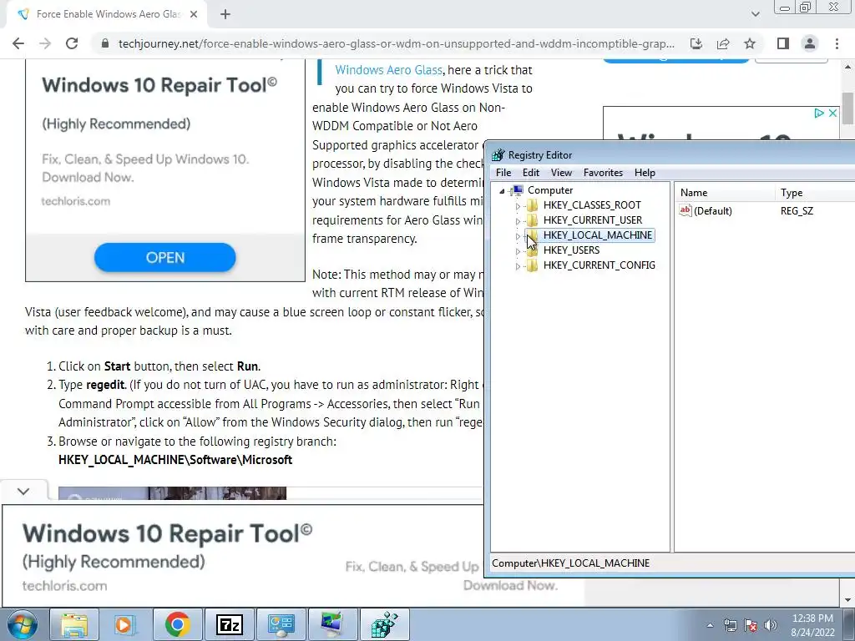Click the REG_SZ type cell

[x=797, y=211]
